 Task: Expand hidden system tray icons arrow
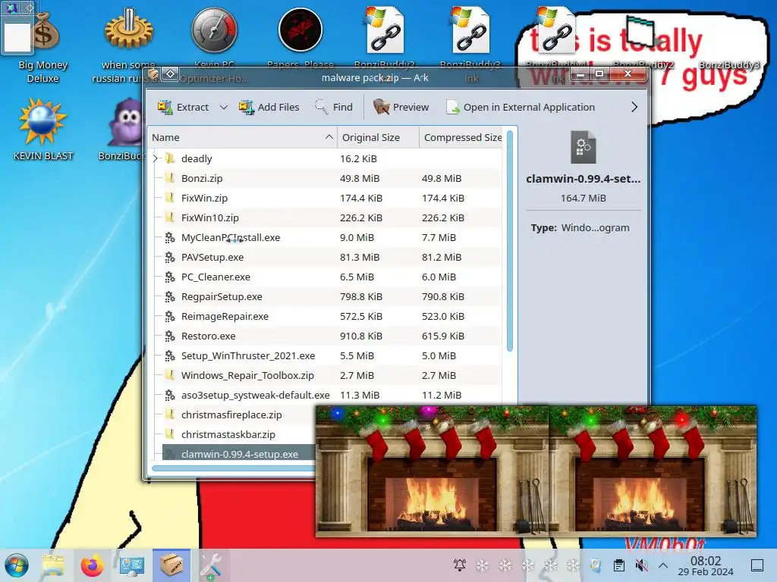pyautogui.click(x=663, y=565)
